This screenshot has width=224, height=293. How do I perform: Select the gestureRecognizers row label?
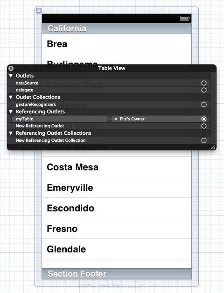click(x=36, y=105)
